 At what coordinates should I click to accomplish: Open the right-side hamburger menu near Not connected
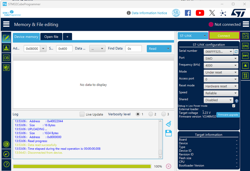tap(246, 24)
